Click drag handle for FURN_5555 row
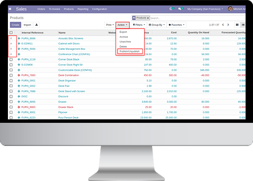The width and height of the screenshot is (253, 181). [19, 49]
